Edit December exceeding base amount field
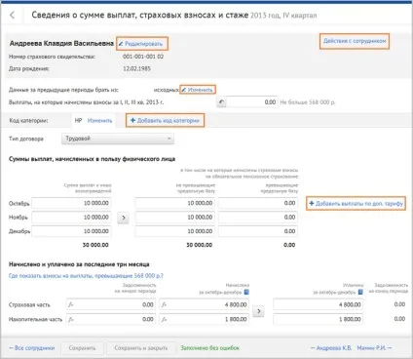The image size is (413, 359). click(x=258, y=231)
